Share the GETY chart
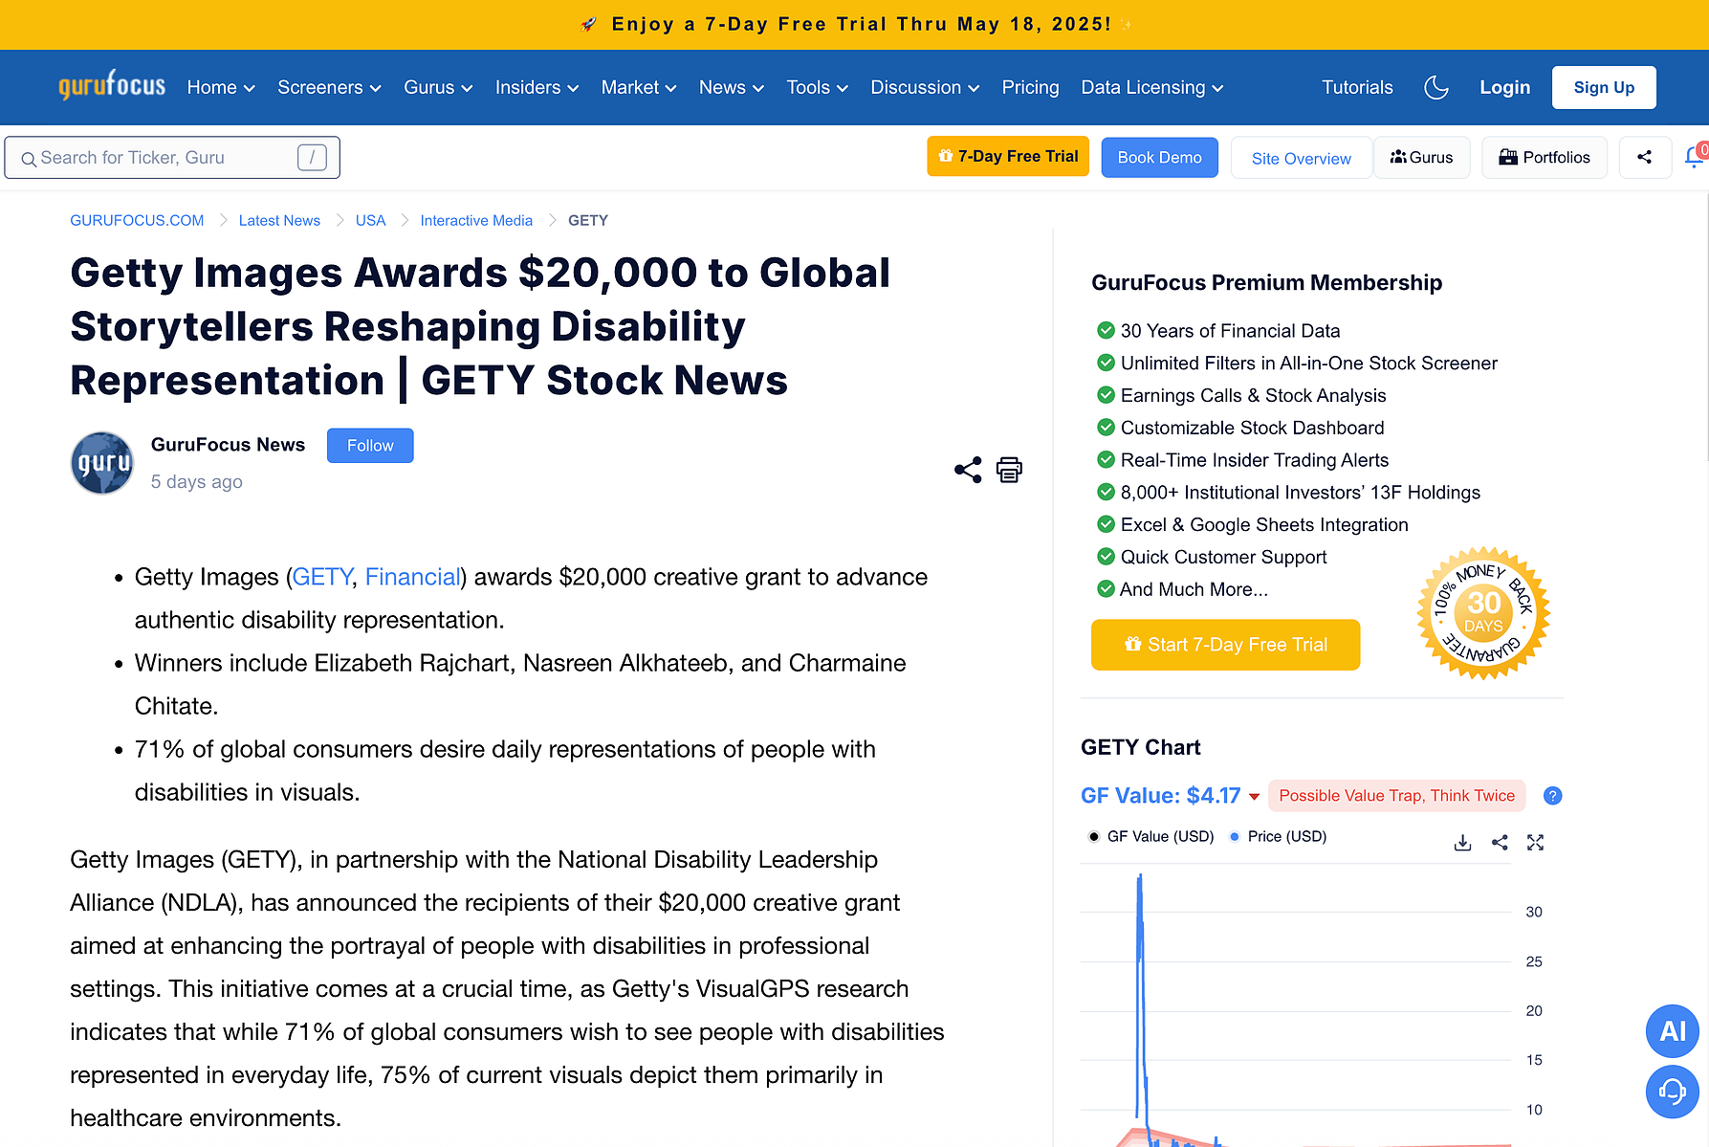This screenshot has height=1147, width=1709. tap(1500, 843)
